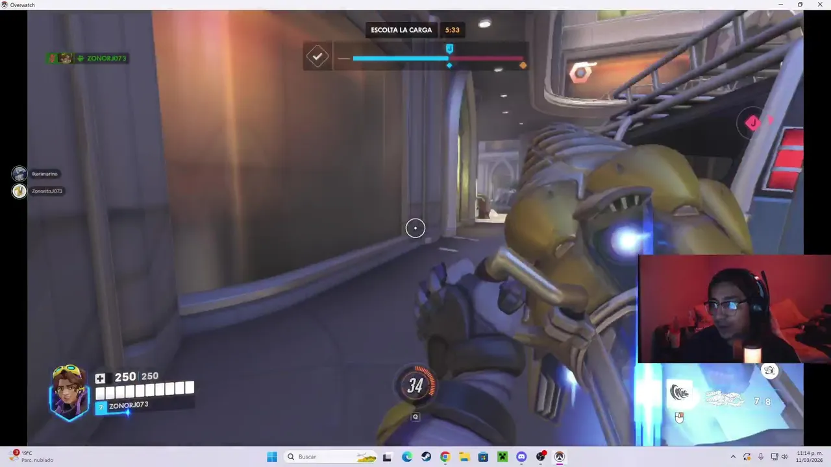831x467 pixels.
Task: Open Steam from the taskbar
Action: pyautogui.click(x=426, y=457)
